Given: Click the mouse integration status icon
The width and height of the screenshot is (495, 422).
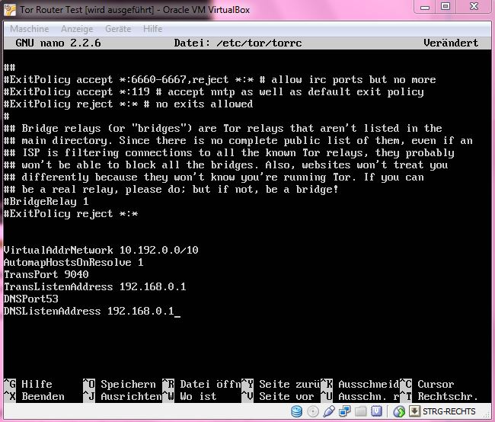Looking at the screenshot, I should tap(399, 411).
